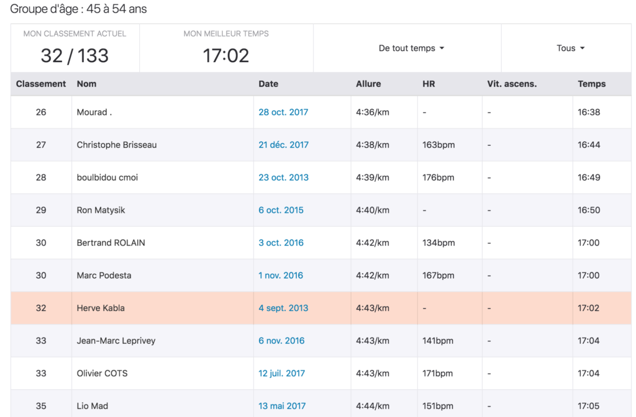
Task: Open the 'De tout temps' period dropdown
Action: click(x=411, y=48)
